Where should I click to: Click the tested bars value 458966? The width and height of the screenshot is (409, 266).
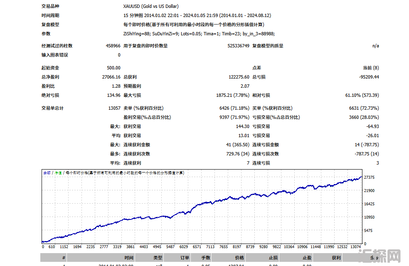pos(113,46)
